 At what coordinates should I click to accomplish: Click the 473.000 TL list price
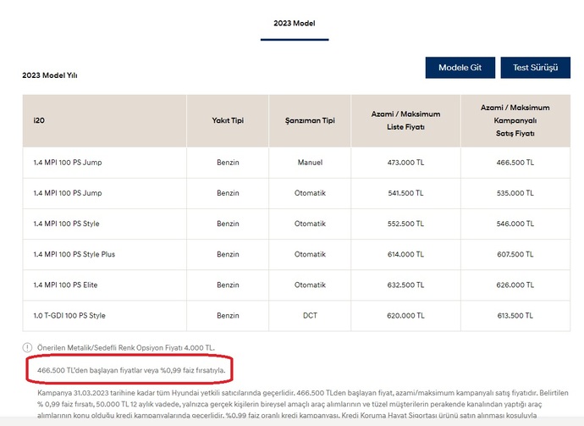(x=405, y=163)
